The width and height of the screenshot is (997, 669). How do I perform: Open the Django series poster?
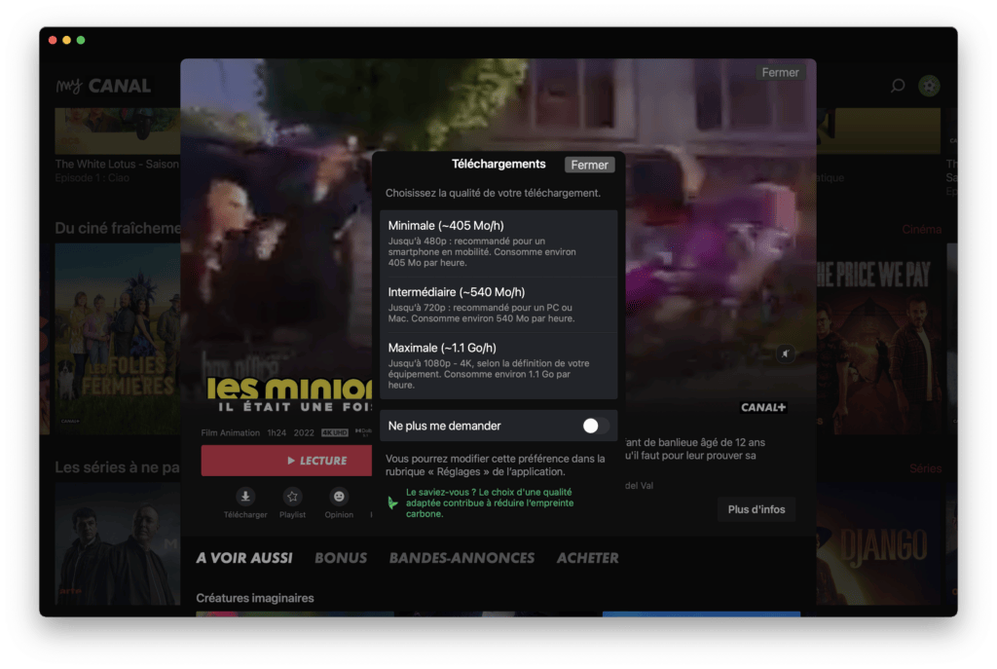pyautogui.click(x=878, y=543)
